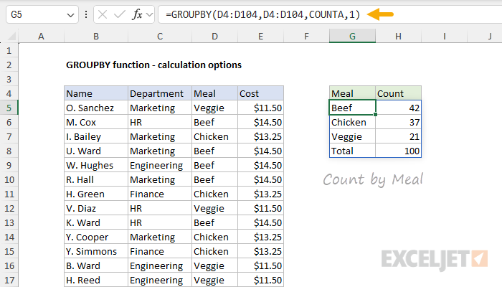Click the Select All corner triangle

pyautogui.click(x=11, y=37)
